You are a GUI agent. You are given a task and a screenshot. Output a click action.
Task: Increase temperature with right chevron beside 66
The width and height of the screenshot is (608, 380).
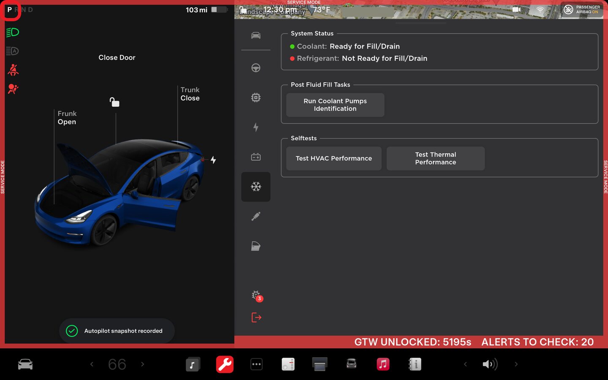coord(142,364)
